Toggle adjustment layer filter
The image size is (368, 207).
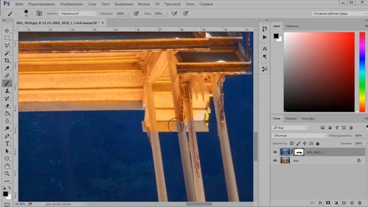coord(329,128)
